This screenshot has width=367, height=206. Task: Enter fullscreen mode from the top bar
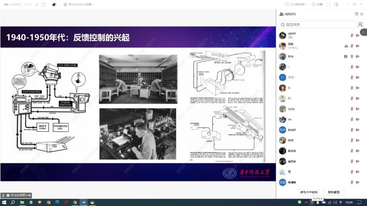[328, 4]
